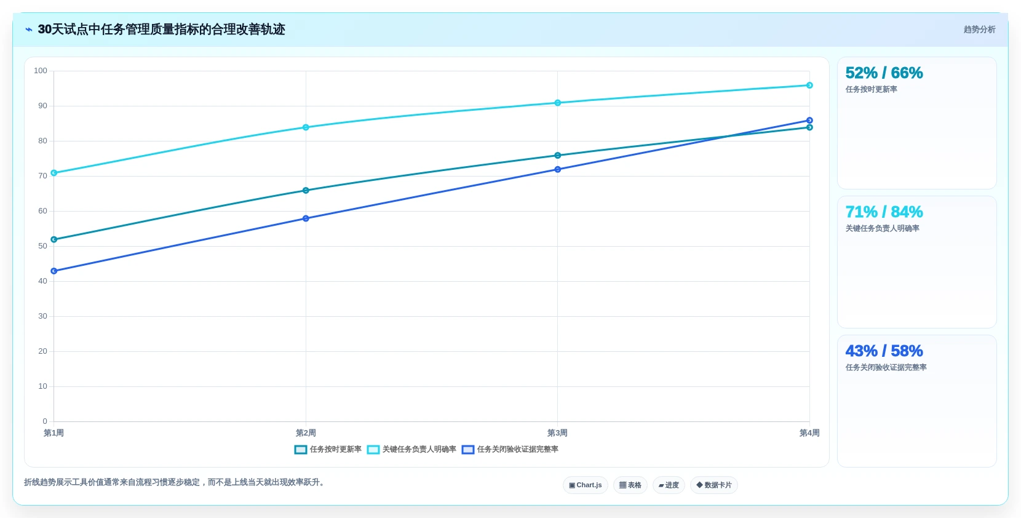Click the 50 y-axis label
1021x518 pixels.
pos(42,246)
